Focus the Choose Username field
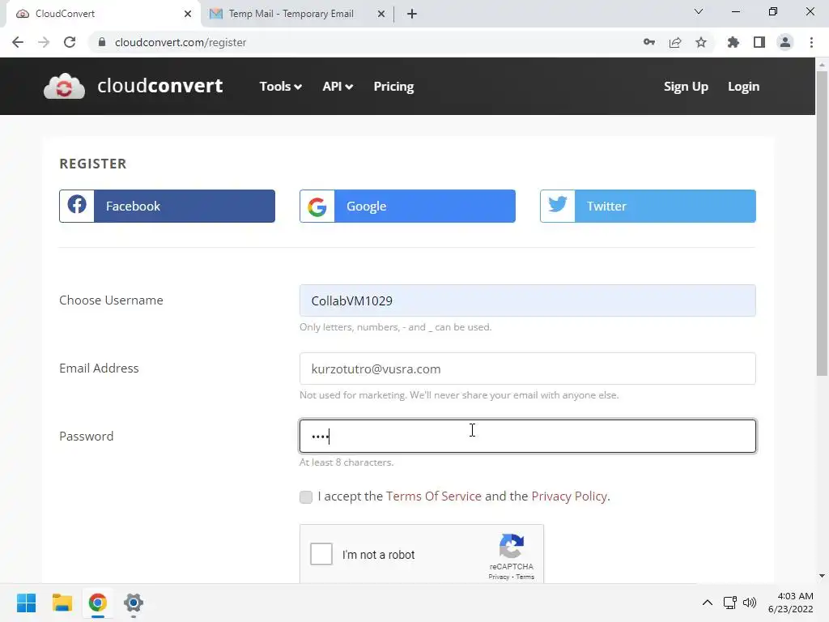The image size is (829, 622). click(x=528, y=300)
